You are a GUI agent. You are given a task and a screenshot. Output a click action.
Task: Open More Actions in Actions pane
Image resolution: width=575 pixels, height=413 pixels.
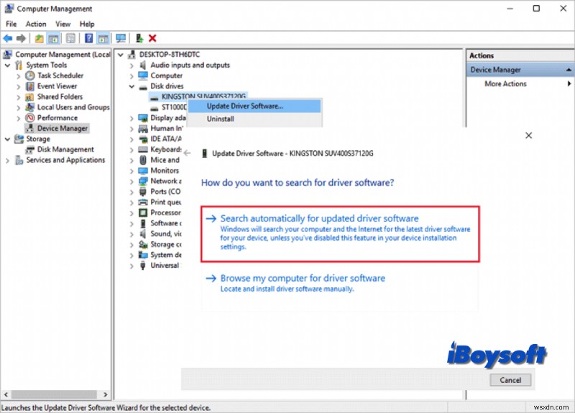coord(505,84)
